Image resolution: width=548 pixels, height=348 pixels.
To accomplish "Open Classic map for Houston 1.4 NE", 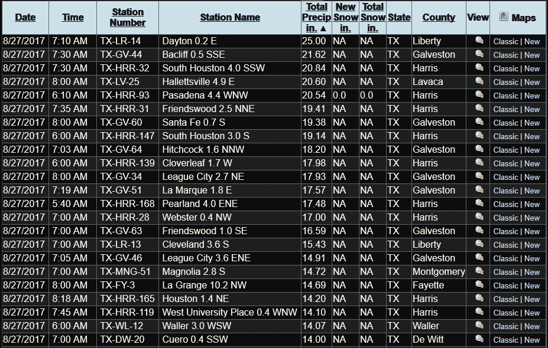I will point(505,299).
